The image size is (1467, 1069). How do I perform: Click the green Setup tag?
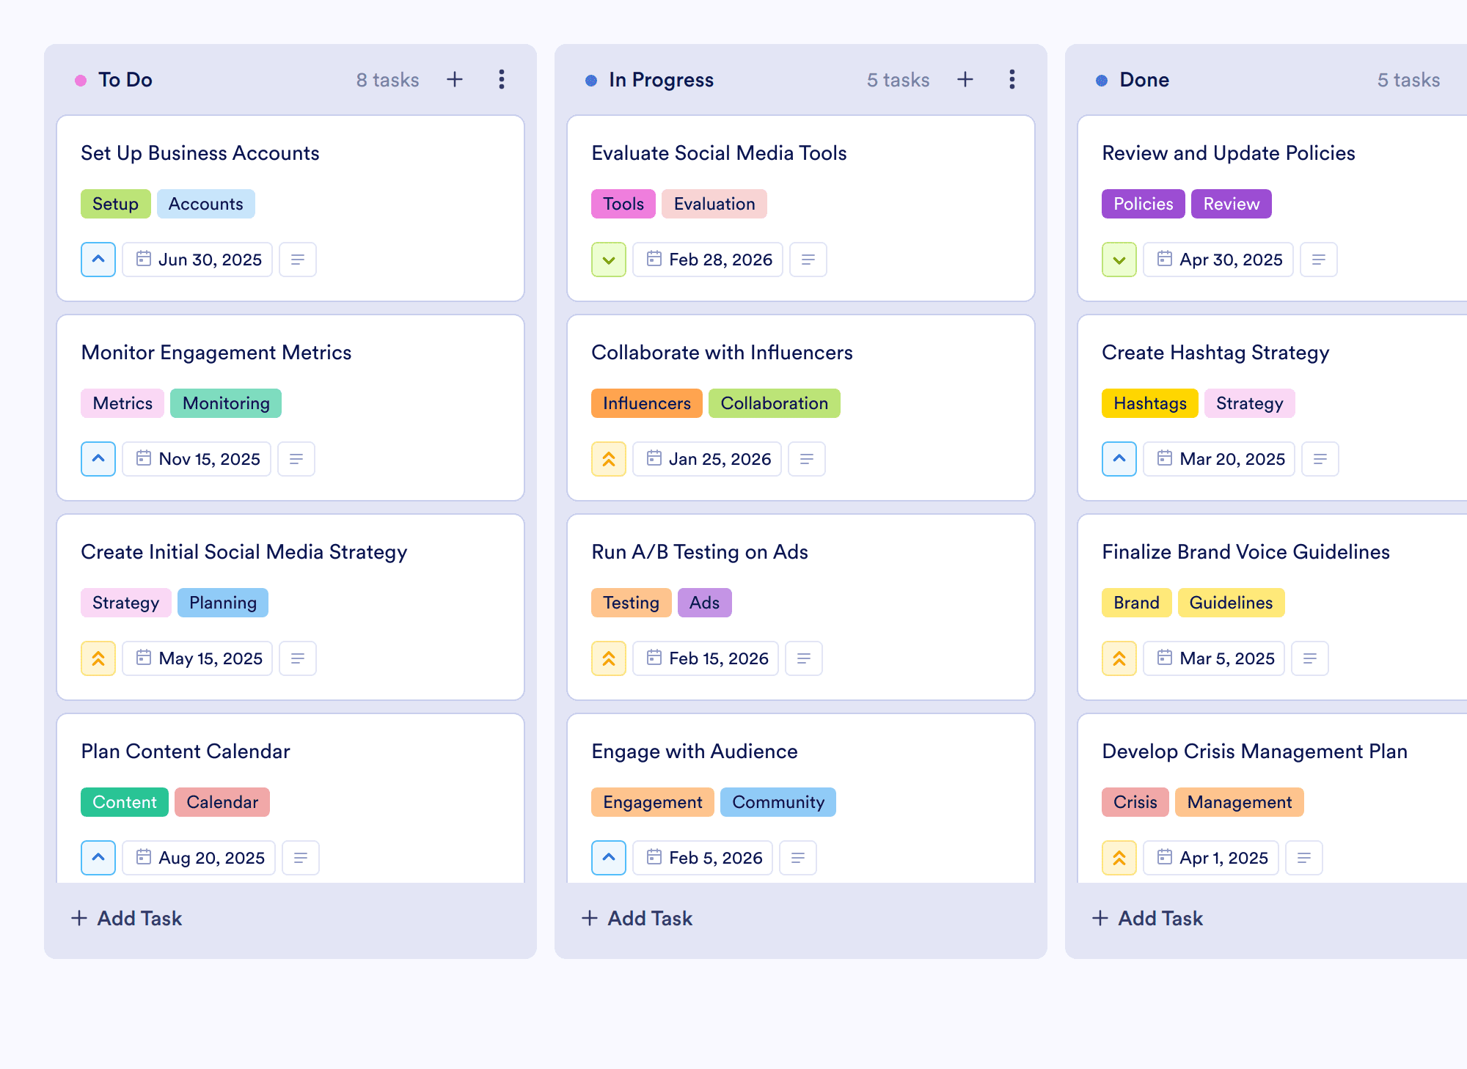(115, 204)
